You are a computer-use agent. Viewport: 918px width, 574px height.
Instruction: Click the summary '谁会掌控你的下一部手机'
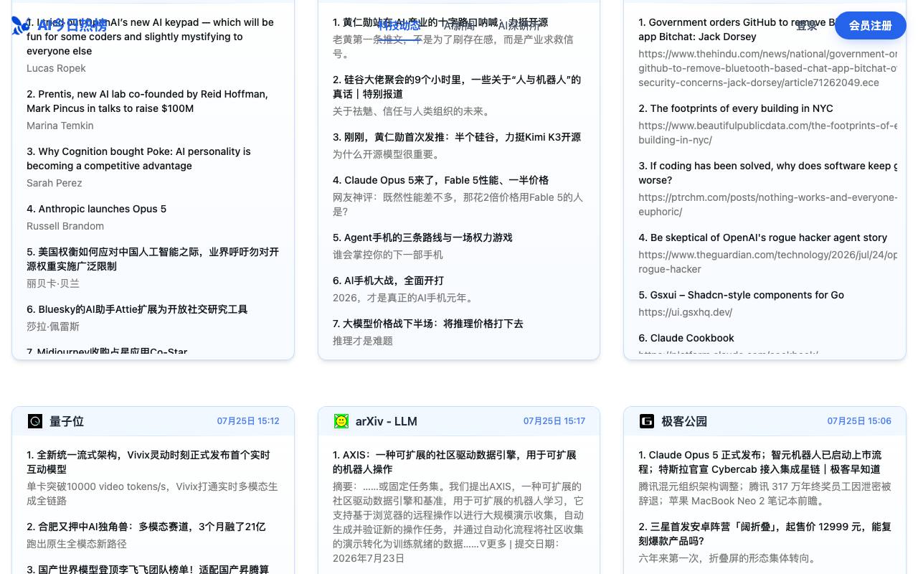tap(388, 255)
